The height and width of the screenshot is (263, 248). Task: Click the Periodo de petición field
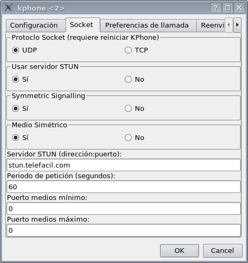[x=123, y=187]
